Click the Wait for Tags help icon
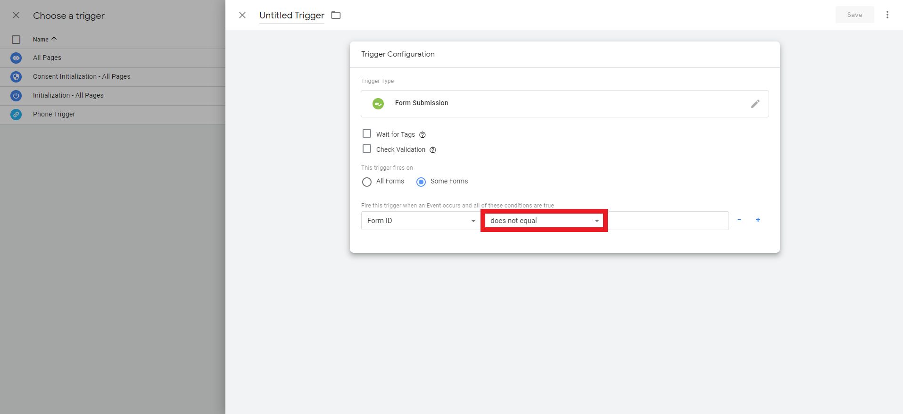Screen dimensions: 903x414 point(423,135)
